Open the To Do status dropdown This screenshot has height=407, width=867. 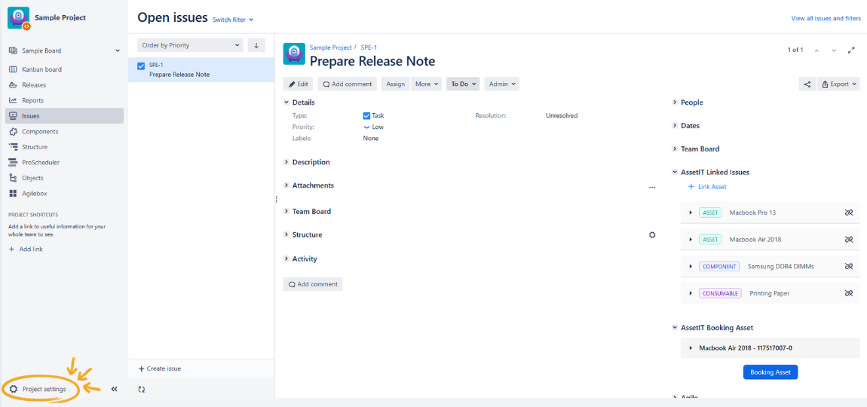click(x=463, y=84)
